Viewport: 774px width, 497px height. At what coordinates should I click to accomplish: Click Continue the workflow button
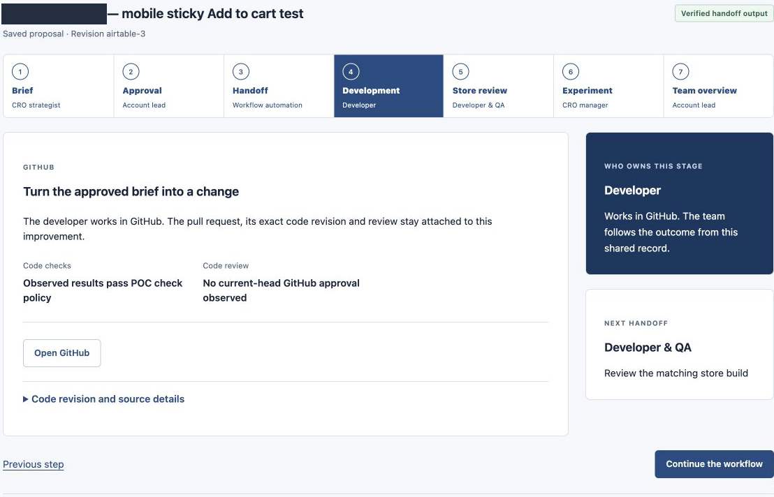pyautogui.click(x=714, y=464)
